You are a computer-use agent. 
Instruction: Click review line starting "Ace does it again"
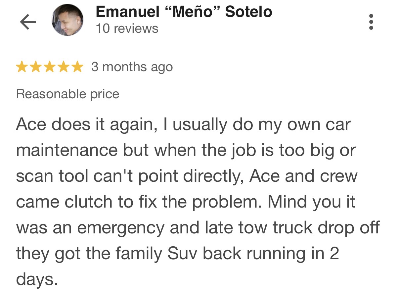point(183,125)
